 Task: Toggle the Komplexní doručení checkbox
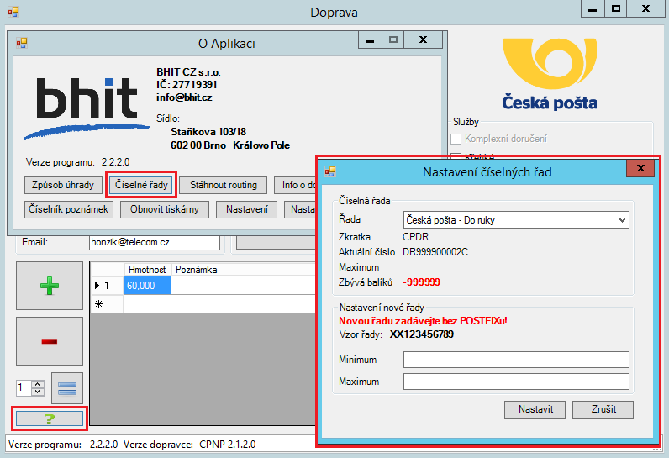tap(456, 139)
